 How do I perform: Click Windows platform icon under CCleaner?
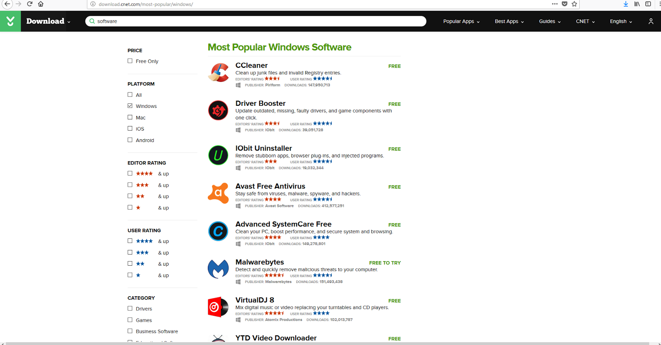(x=238, y=85)
